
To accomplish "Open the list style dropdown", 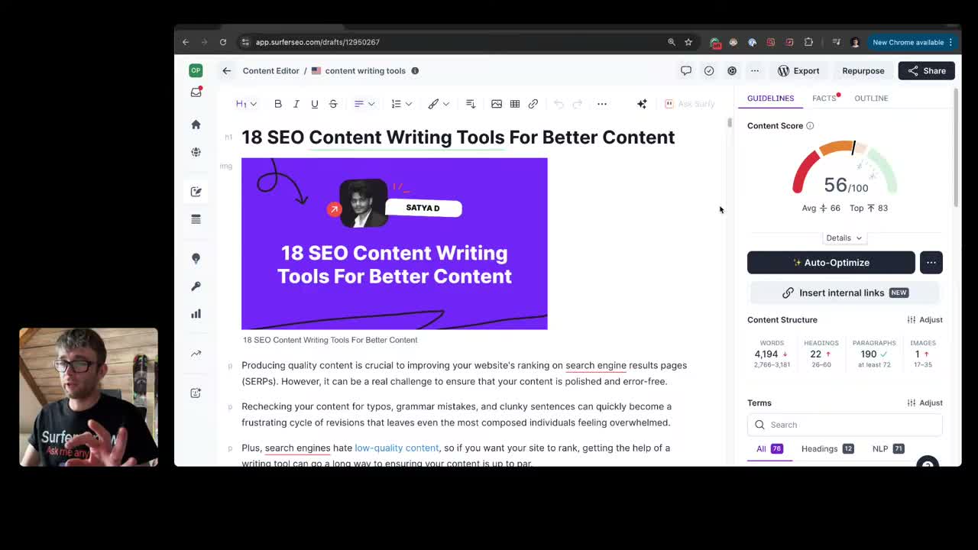I will (x=401, y=104).
